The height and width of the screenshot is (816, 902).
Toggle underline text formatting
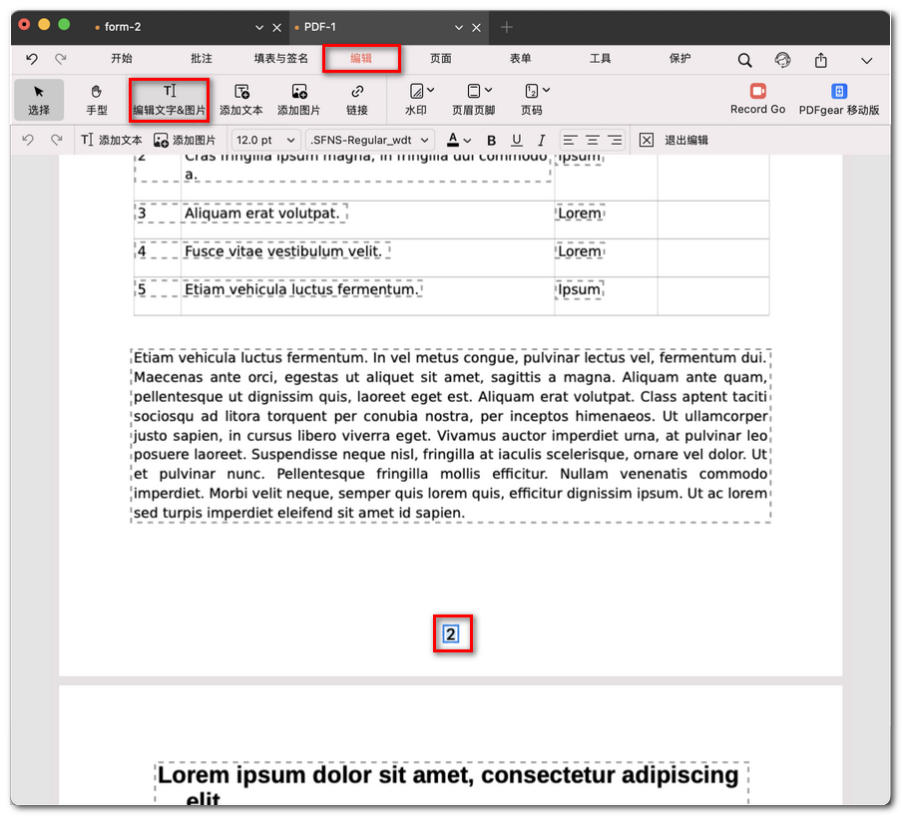tap(516, 141)
